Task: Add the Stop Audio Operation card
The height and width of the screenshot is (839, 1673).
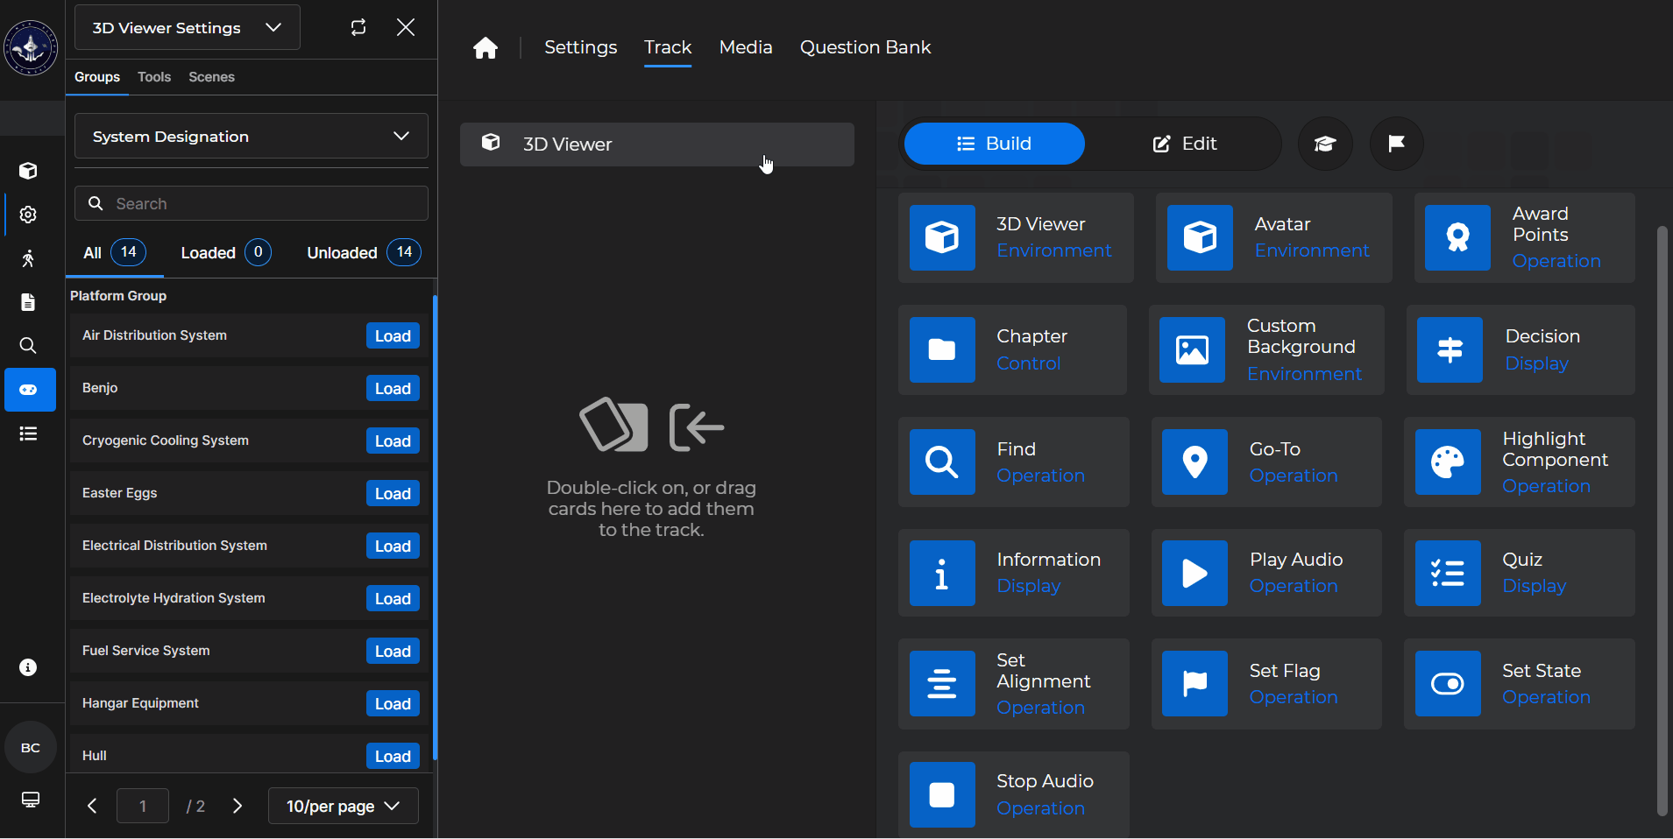Action: coord(1014,794)
